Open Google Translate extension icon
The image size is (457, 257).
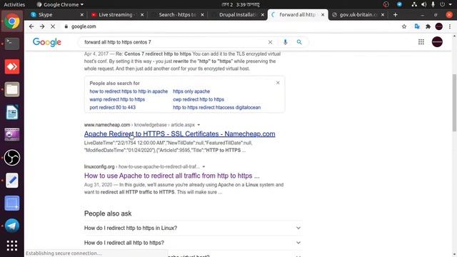click(417, 26)
